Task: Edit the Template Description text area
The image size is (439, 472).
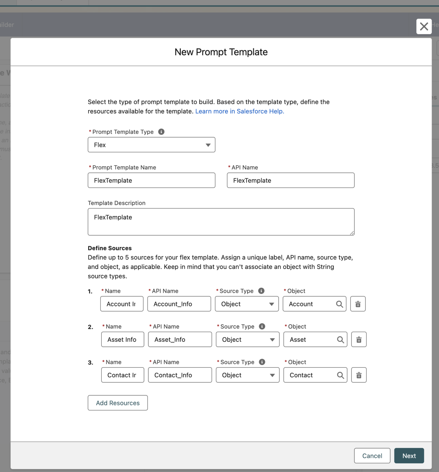Action: point(221,222)
